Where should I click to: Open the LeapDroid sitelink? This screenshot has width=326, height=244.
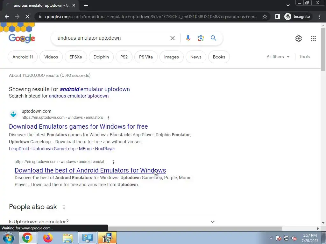(x=19, y=149)
